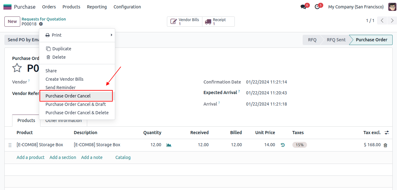
Task: Click the price history icon beside Unit Price
Action: (283, 145)
